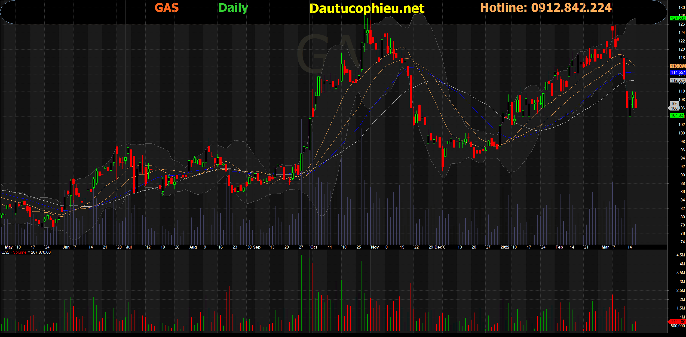Screen dimensions: 686x337
Task: Click the Oct label on date axis
Action: [314, 247]
